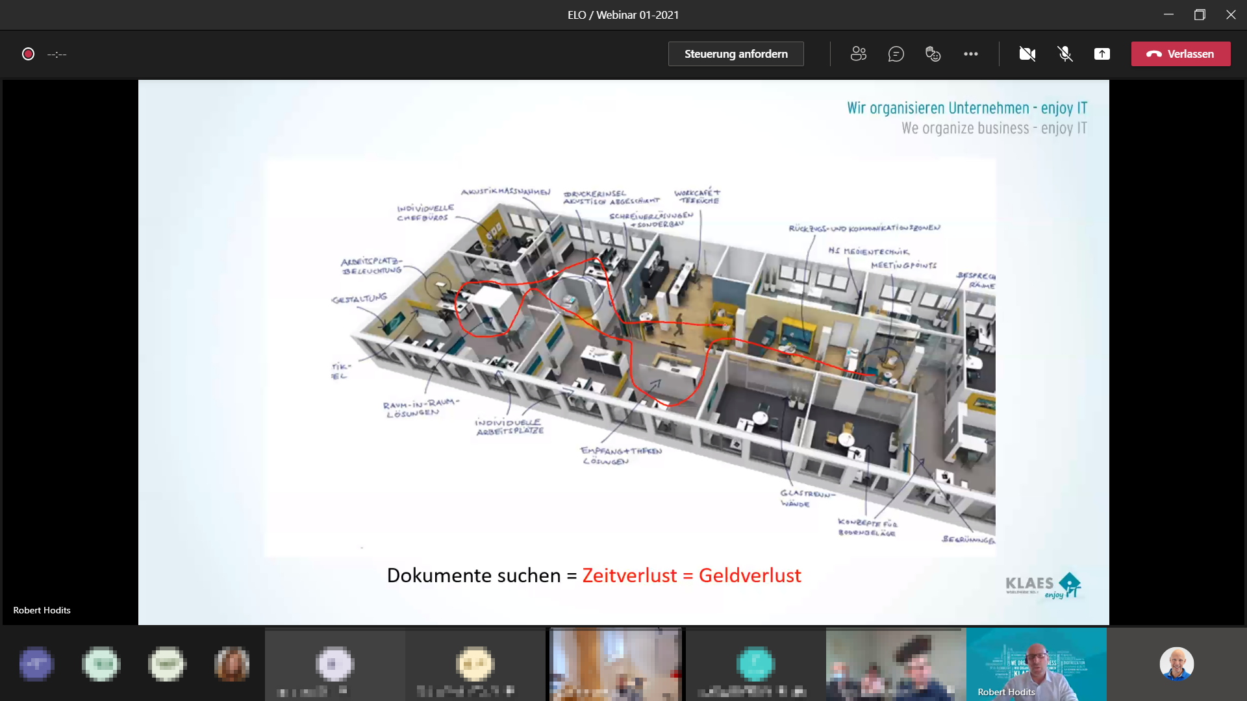Restore down the Teams meeting window

[x=1199, y=14]
